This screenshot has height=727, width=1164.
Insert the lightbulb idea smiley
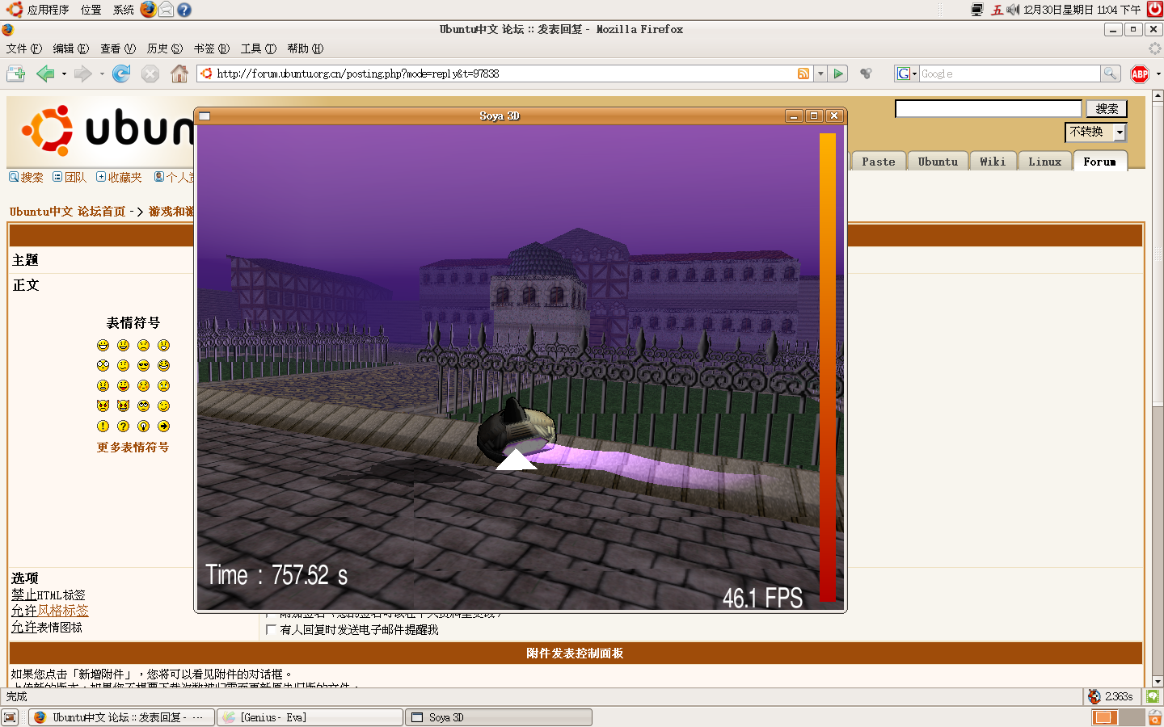pyautogui.click(x=143, y=427)
